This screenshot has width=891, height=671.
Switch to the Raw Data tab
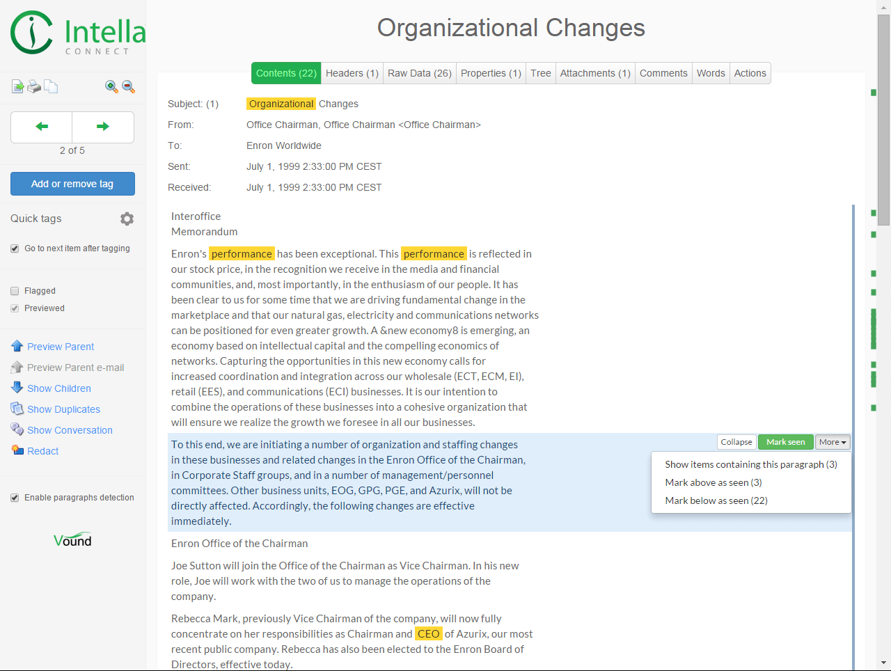420,73
